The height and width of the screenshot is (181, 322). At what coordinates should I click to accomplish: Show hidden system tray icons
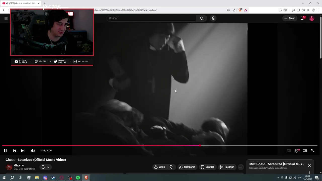coord(278,178)
